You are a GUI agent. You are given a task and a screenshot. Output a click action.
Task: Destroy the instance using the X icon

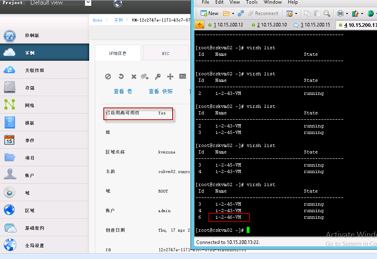(x=134, y=77)
